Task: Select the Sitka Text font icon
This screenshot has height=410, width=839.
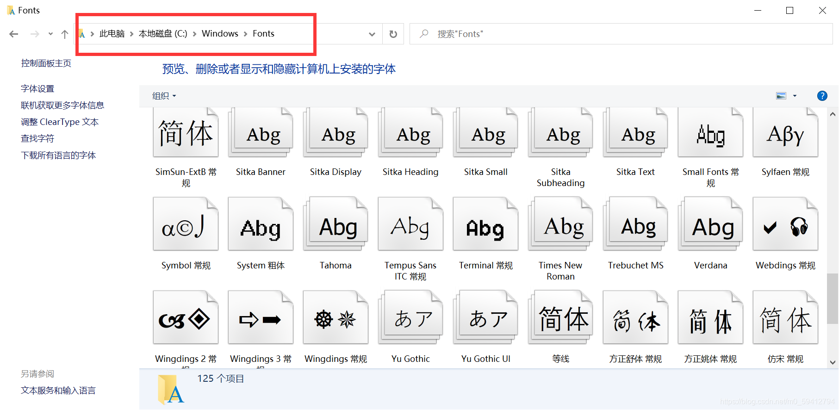Action: [x=636, y=133]
